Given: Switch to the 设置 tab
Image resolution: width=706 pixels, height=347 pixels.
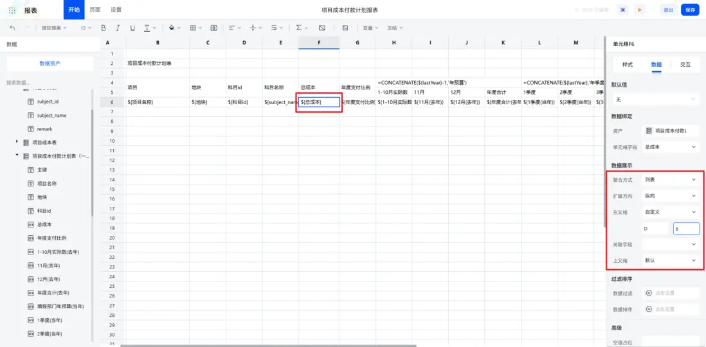Looking at the screenshot, I should (116, 10).
